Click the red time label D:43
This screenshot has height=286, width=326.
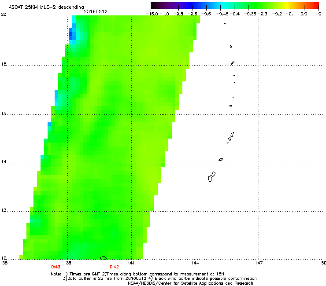[x=56, y=267]
